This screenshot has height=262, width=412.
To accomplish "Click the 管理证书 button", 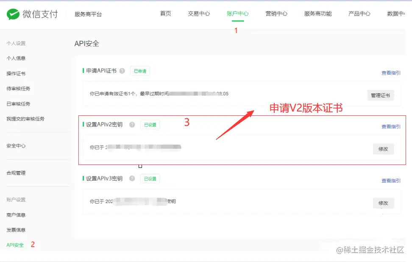I will [x=380, y=95].
